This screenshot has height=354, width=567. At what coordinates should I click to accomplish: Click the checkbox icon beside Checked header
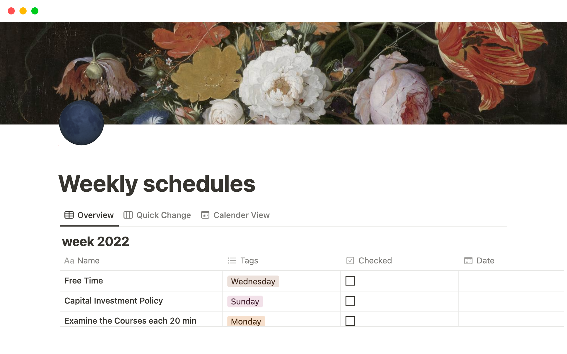pyautogui.click(x=350, y=261)
